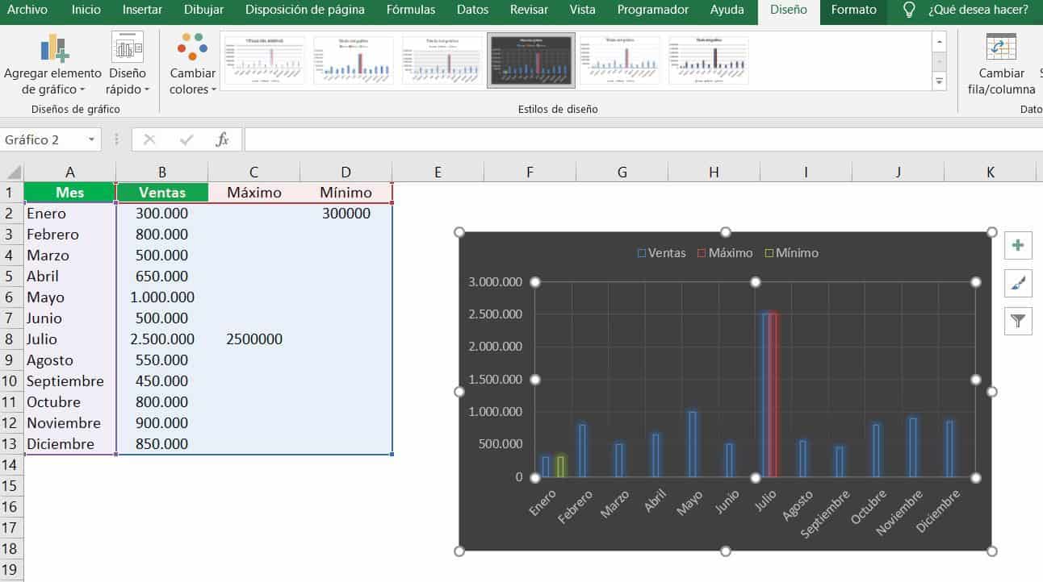Screen dimensions: 1043x582
Task: Select the sixth chart style thumbnail
Action: (709, 60)
